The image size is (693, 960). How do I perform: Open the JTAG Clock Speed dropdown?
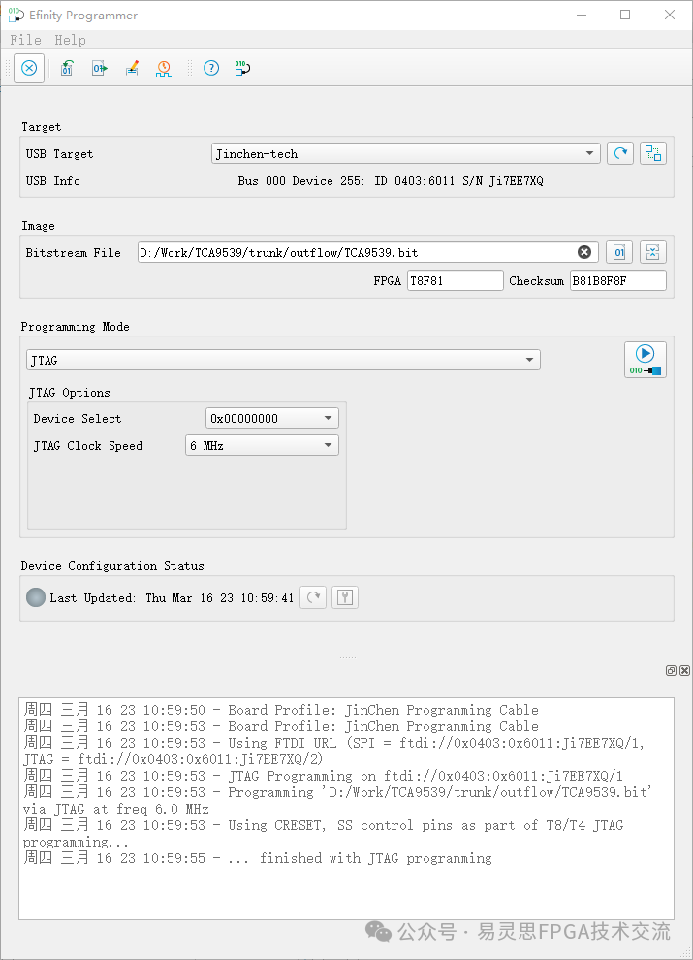pyautogui.click(x=262, y=446)
